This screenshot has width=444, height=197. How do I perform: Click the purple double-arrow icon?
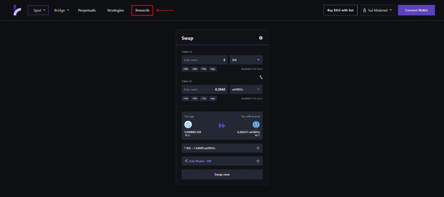[x=222, y=126]
